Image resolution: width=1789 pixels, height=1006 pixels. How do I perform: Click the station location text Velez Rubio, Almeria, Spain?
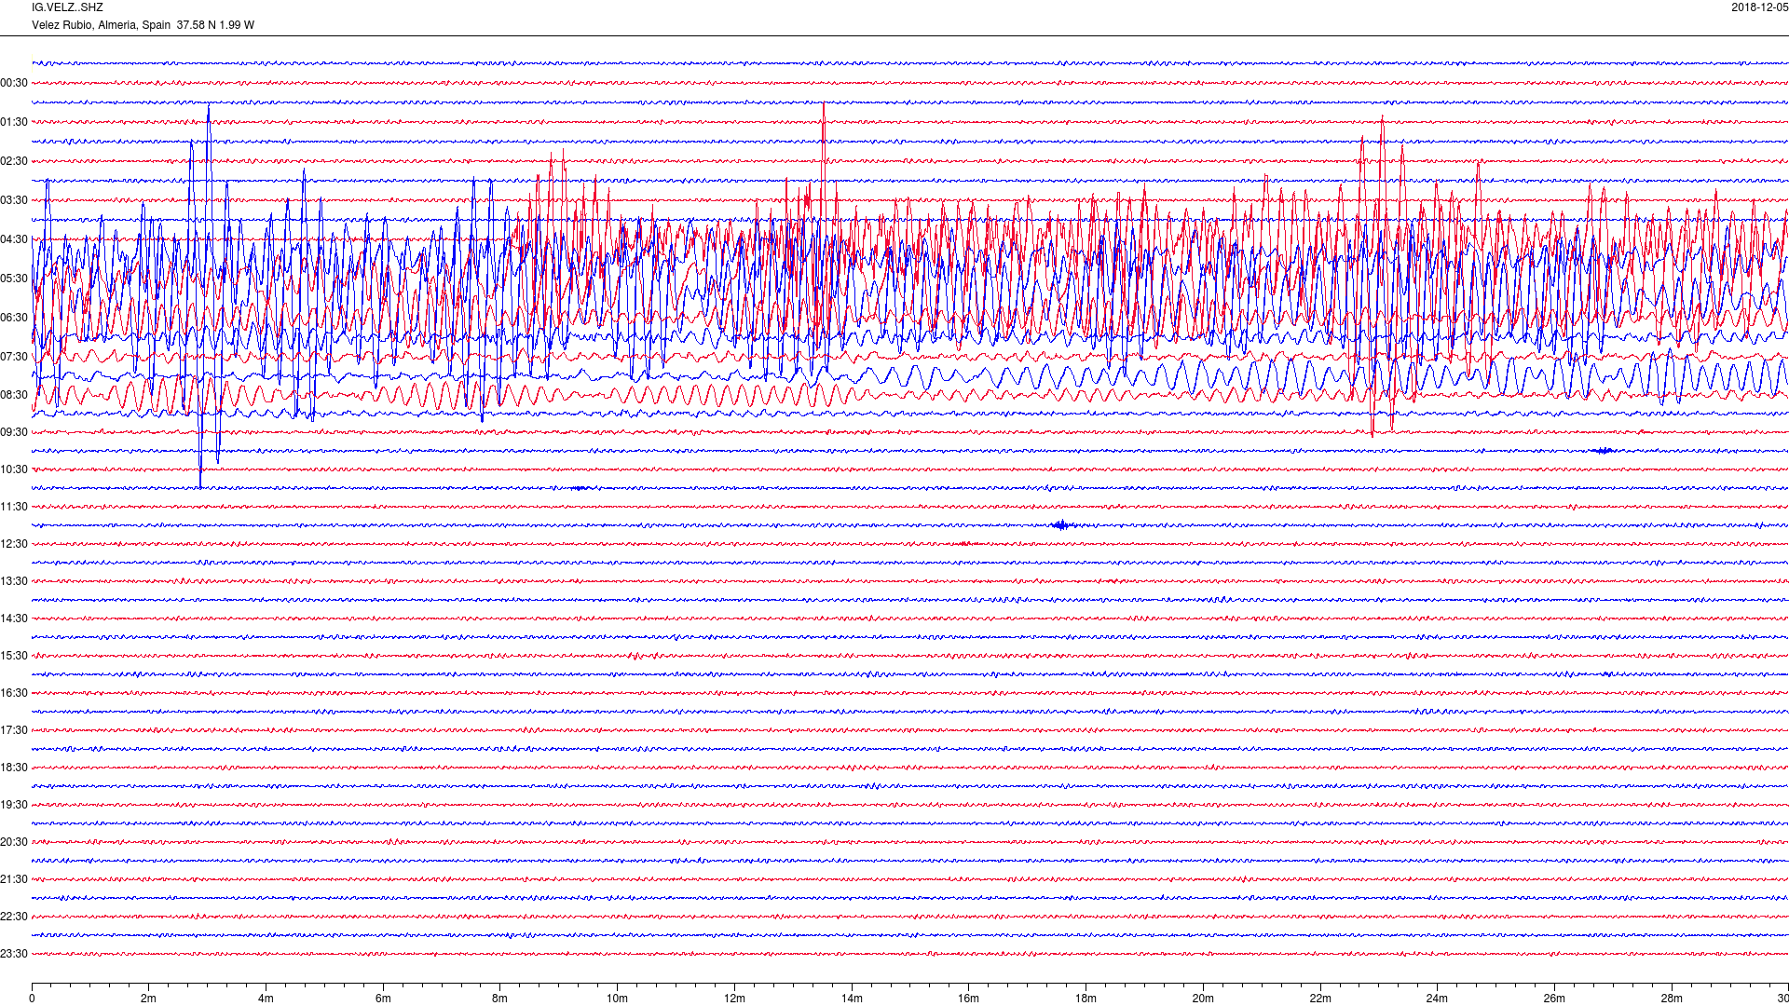[x=101, y=25]
